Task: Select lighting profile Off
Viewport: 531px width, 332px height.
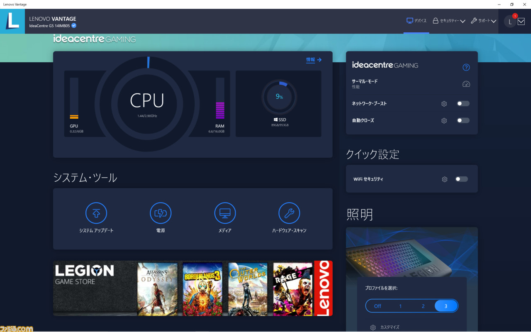Action: click(378, 306)
